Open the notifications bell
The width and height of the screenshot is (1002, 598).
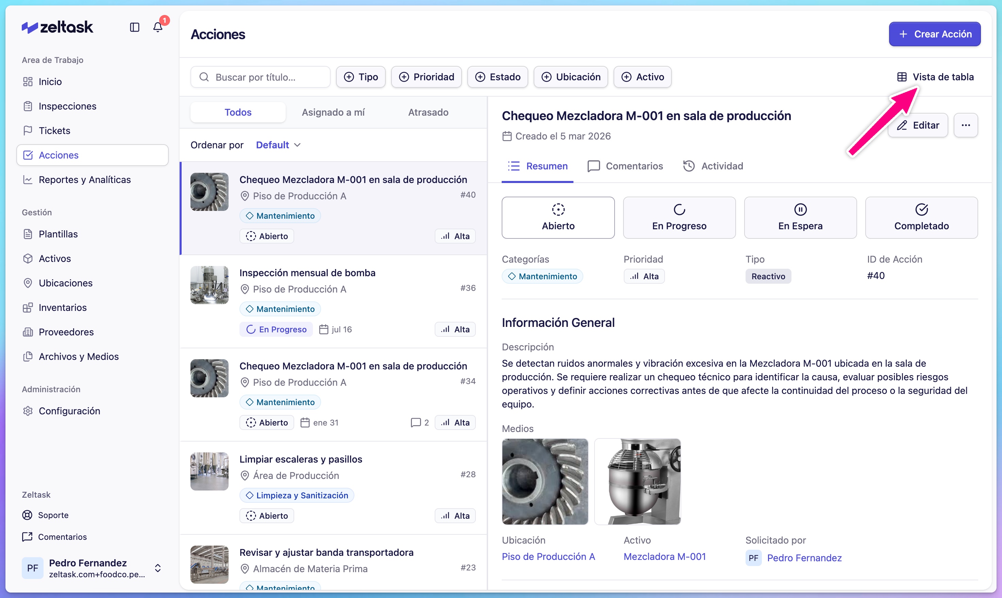[x=158, y=27]
